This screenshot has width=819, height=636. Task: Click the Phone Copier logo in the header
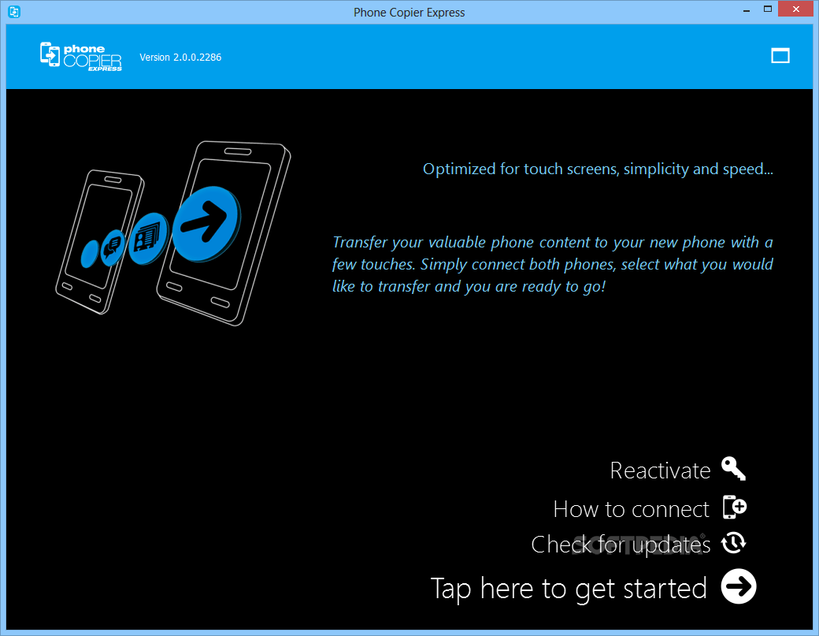80,56
